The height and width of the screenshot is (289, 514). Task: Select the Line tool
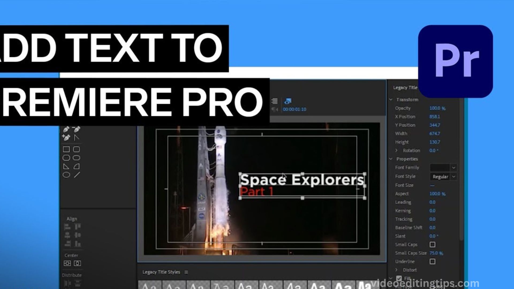point(77,175)
